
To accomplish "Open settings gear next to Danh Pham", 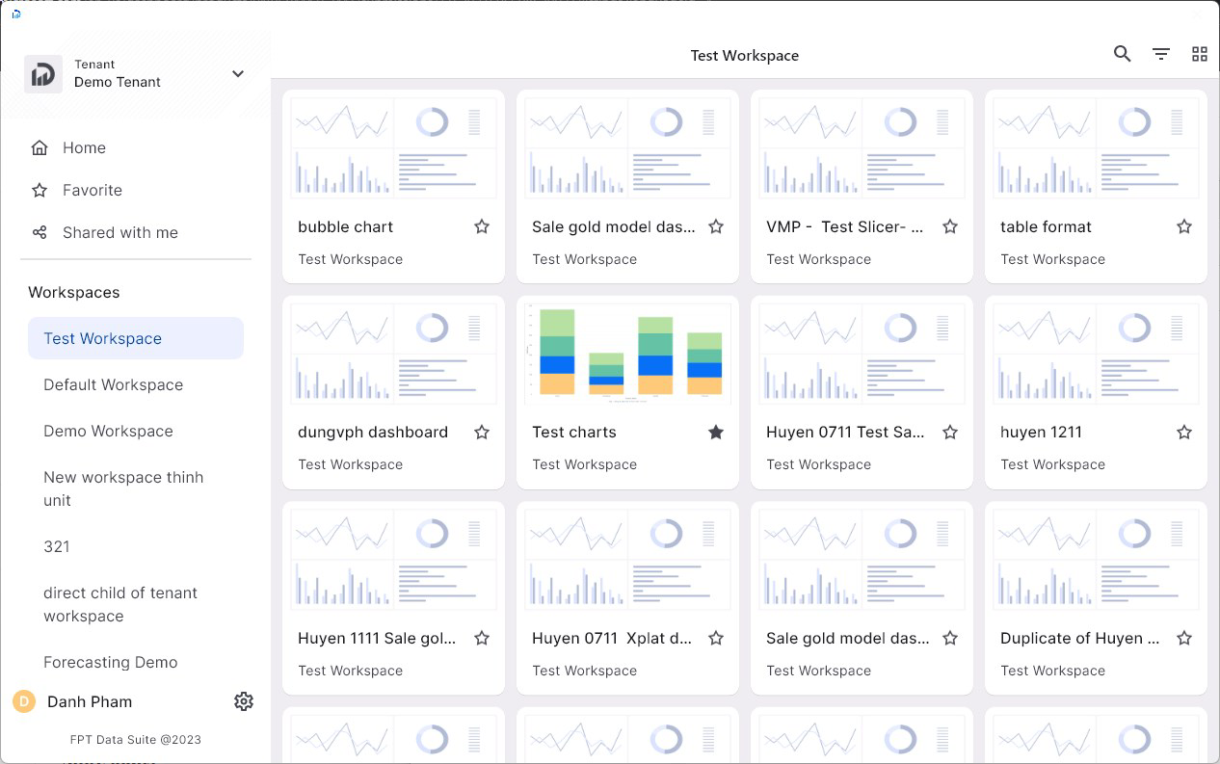I will (x=244, y=701).
